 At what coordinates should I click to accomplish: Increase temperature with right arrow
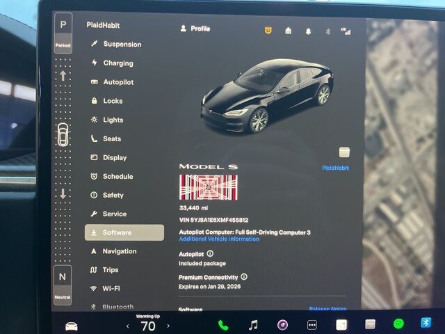pos(169,326)
